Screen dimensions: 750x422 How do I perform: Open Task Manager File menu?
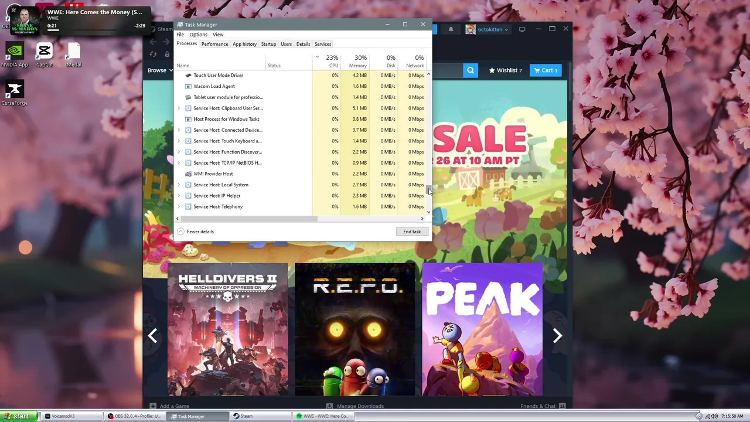click(x=180, y=35)
